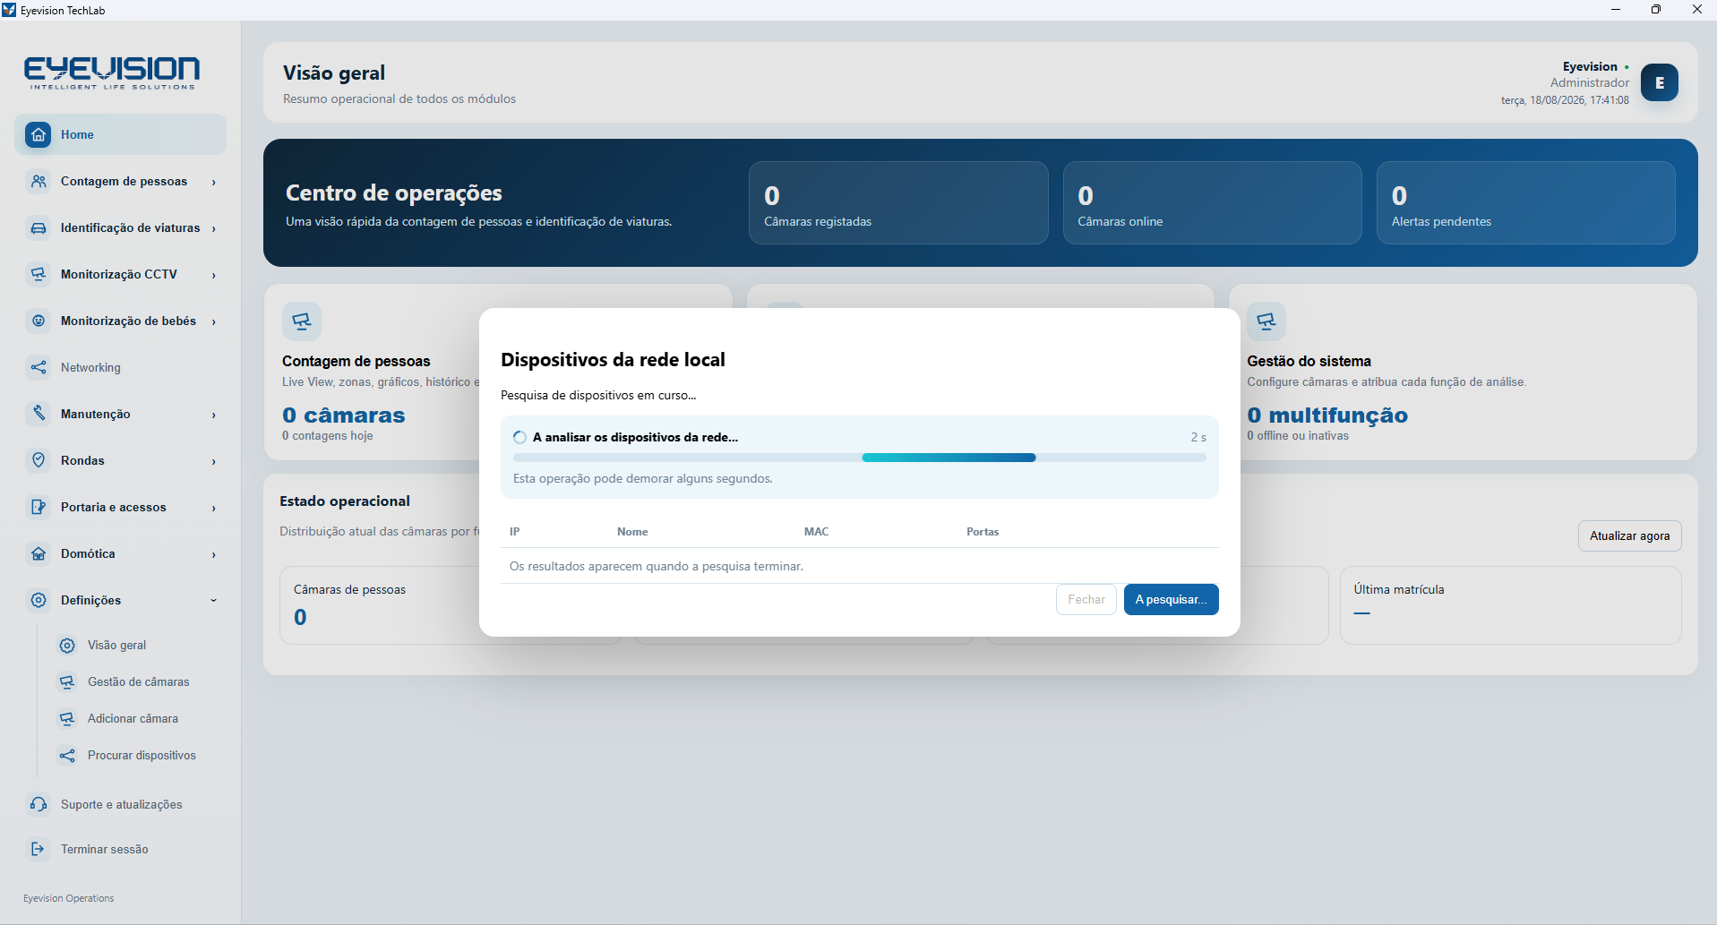Click the Gestão de câmaras camera icon

[x=67, y=681]
